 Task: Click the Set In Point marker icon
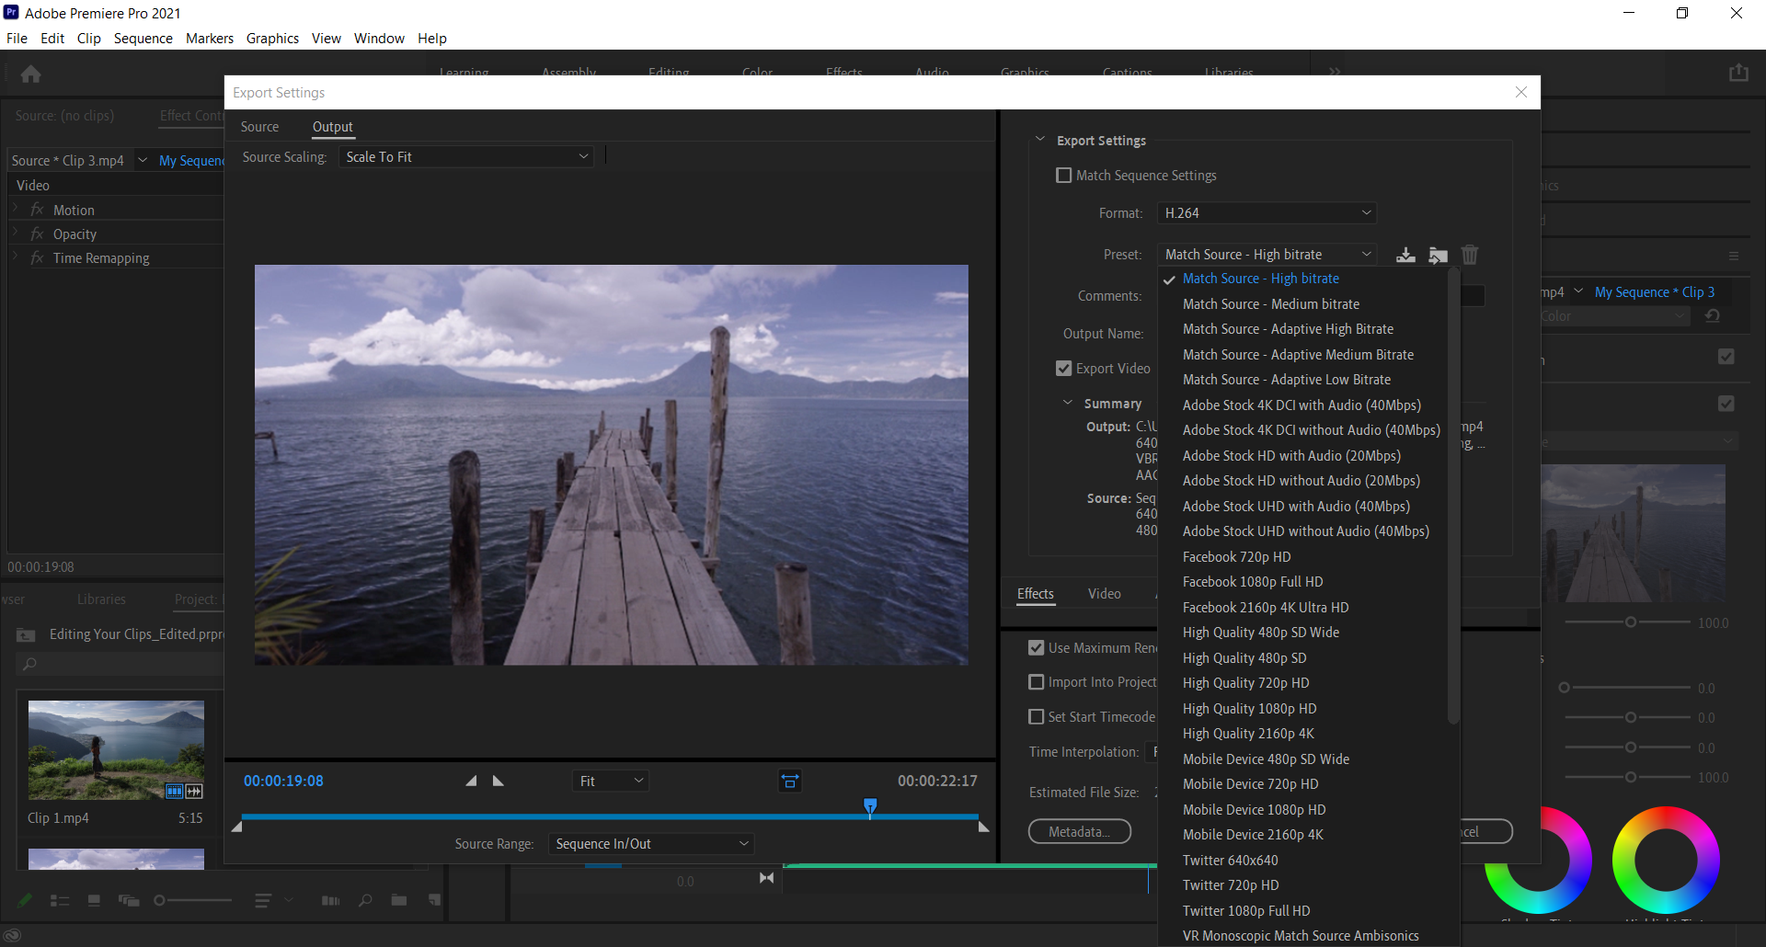(471, 781)
